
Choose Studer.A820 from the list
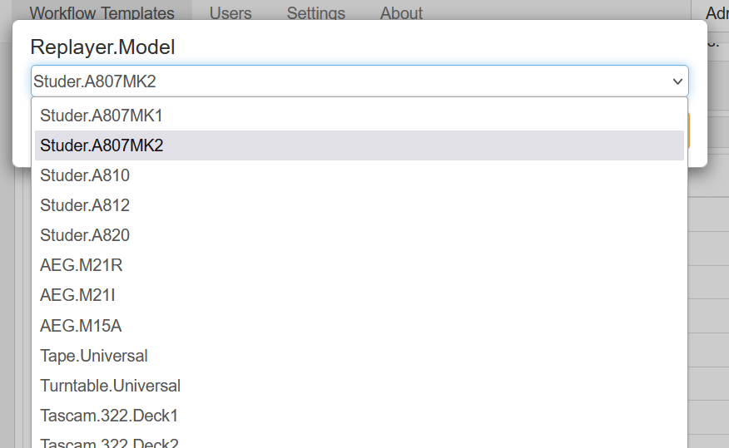(x=359, y=235)
